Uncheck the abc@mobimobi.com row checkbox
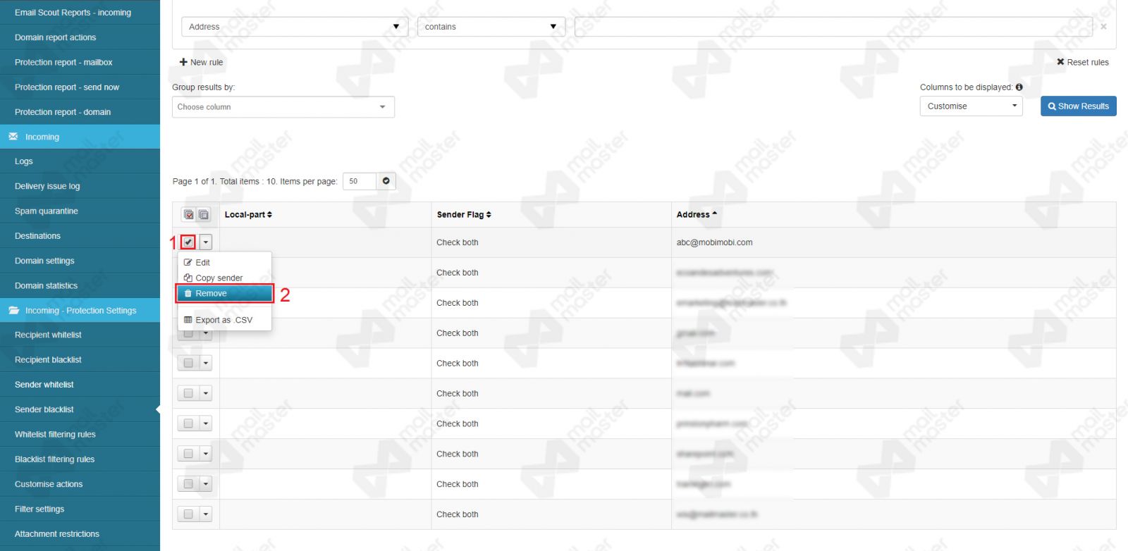 pos(188,242)
